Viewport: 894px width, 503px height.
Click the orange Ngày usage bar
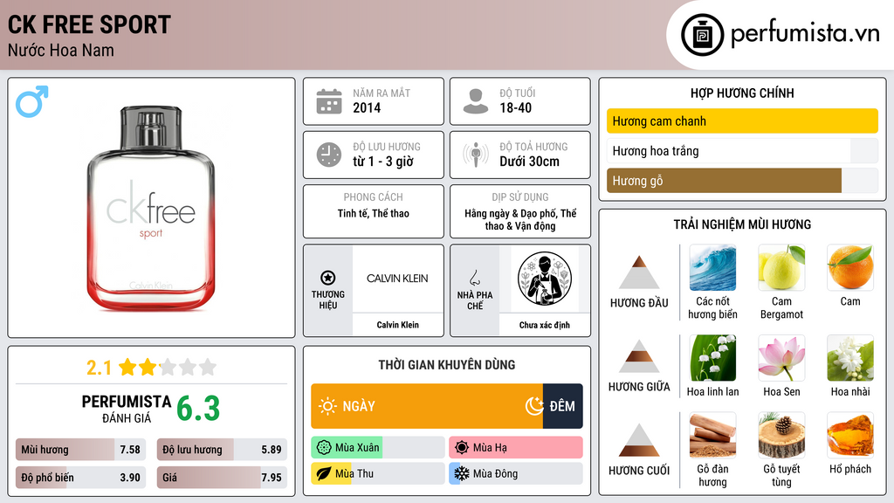(427, 406)
